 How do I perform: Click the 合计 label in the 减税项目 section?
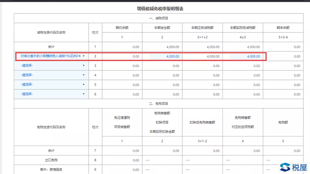click(51, 47)
